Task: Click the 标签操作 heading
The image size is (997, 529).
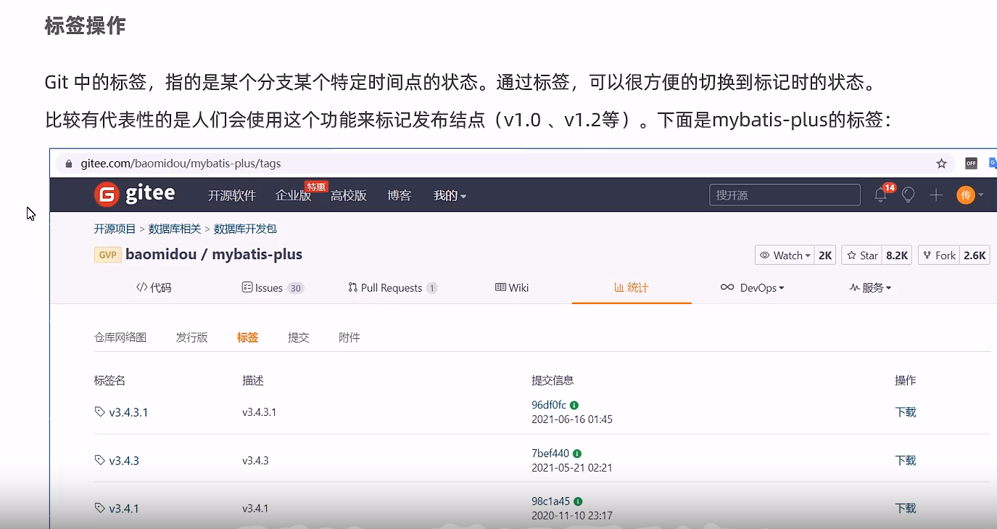Action: (85, 25)
